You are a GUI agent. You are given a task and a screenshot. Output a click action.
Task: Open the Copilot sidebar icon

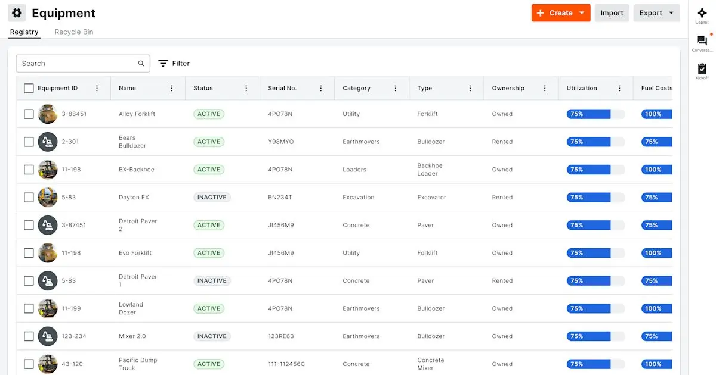tap(702, 12)
